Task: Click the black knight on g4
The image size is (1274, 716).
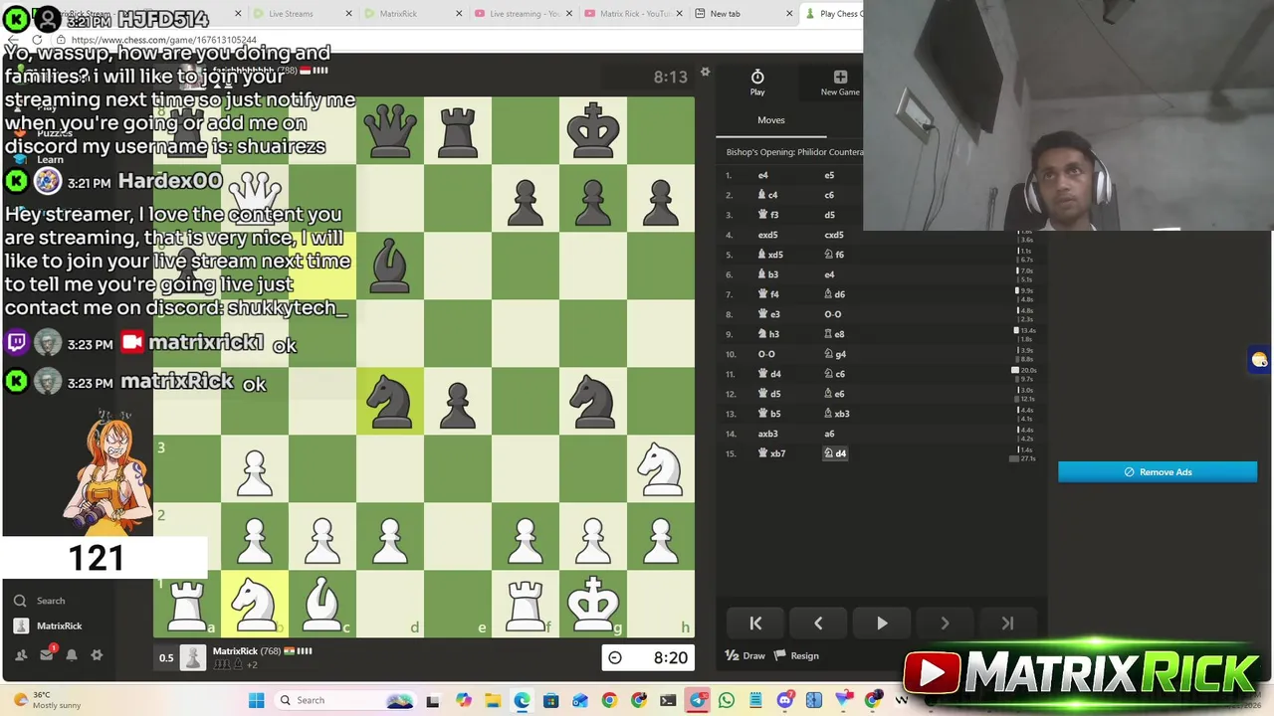Action: pos(593,401)
